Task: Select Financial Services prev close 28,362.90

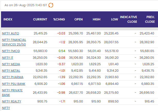Action: 147,42
